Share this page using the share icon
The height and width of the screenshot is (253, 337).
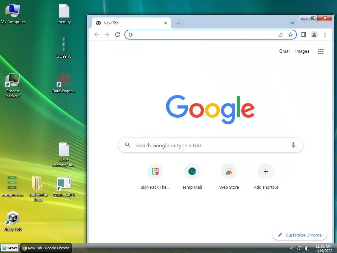(280, 35)
